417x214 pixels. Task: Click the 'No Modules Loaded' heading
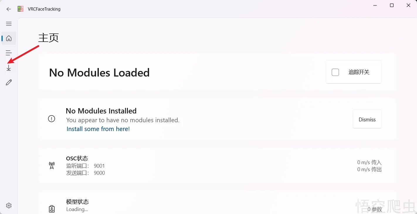pos(99,73)
